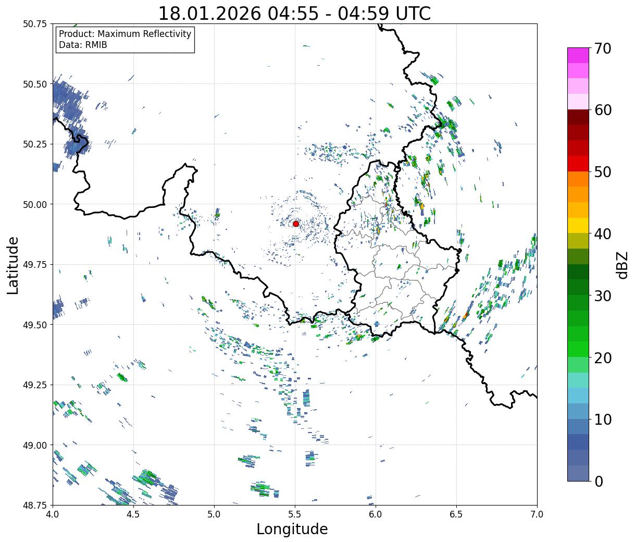Click the 50 tick on colorbar
Image resolution: width=635 pixels, height=542 pixels.
[602, 172]
